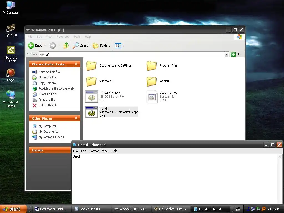Open Notepad File menu
The width and height of the screenshot is (284, 213).
point(75,151)
